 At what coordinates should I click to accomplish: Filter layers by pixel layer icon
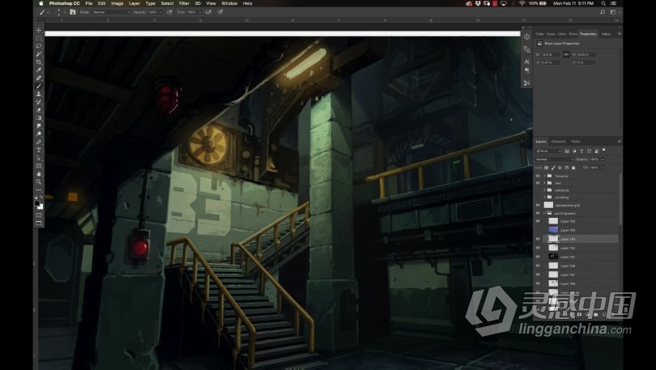coord(567,151)
